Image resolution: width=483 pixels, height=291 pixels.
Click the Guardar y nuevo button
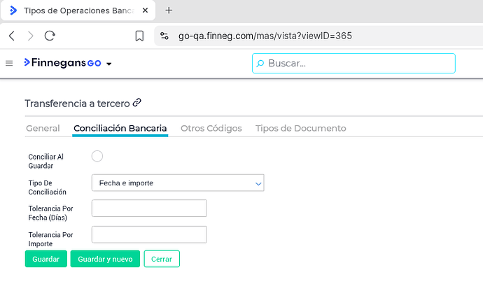click(x=105, y=259)
